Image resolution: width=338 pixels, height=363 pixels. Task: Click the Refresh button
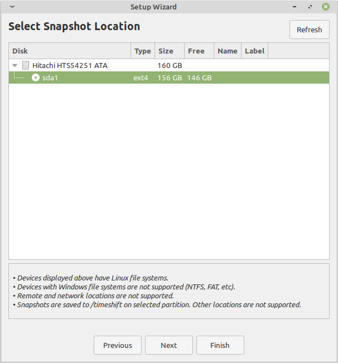pyautogui.click(x=310, y=30)
